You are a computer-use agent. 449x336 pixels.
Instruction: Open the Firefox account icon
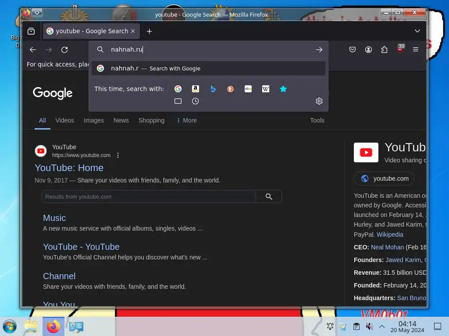[x=368, y=50]
